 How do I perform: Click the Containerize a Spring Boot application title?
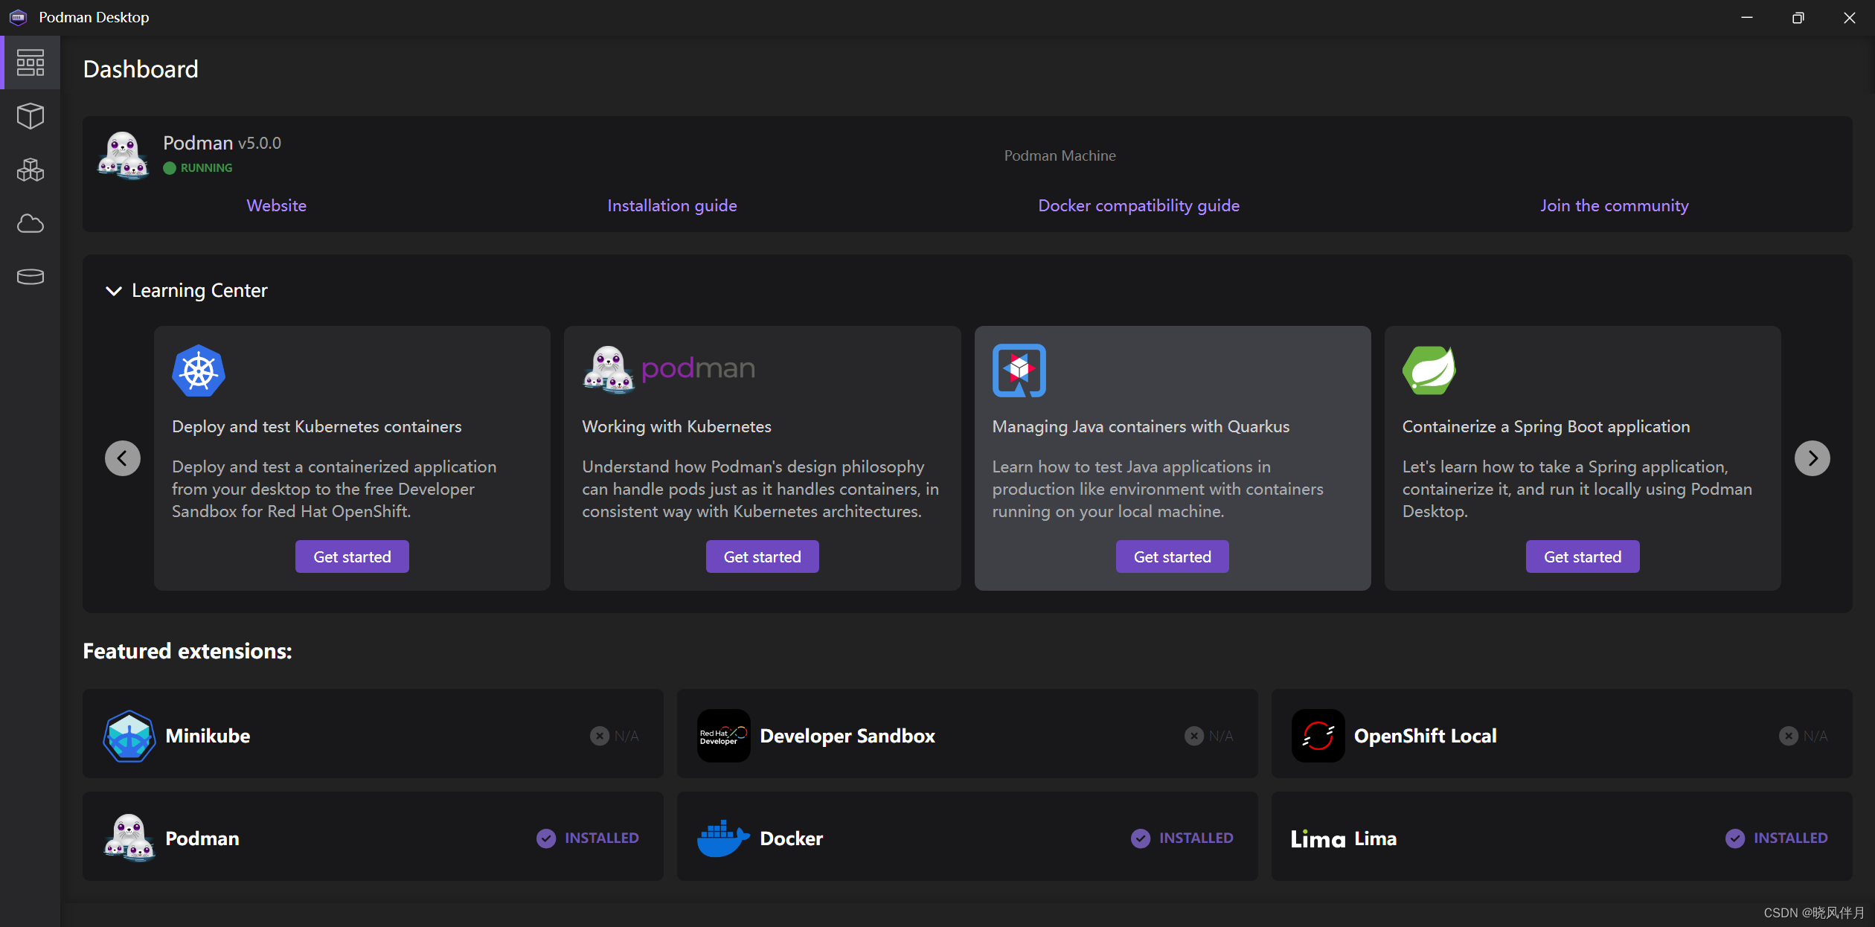tap(1546, 426)
